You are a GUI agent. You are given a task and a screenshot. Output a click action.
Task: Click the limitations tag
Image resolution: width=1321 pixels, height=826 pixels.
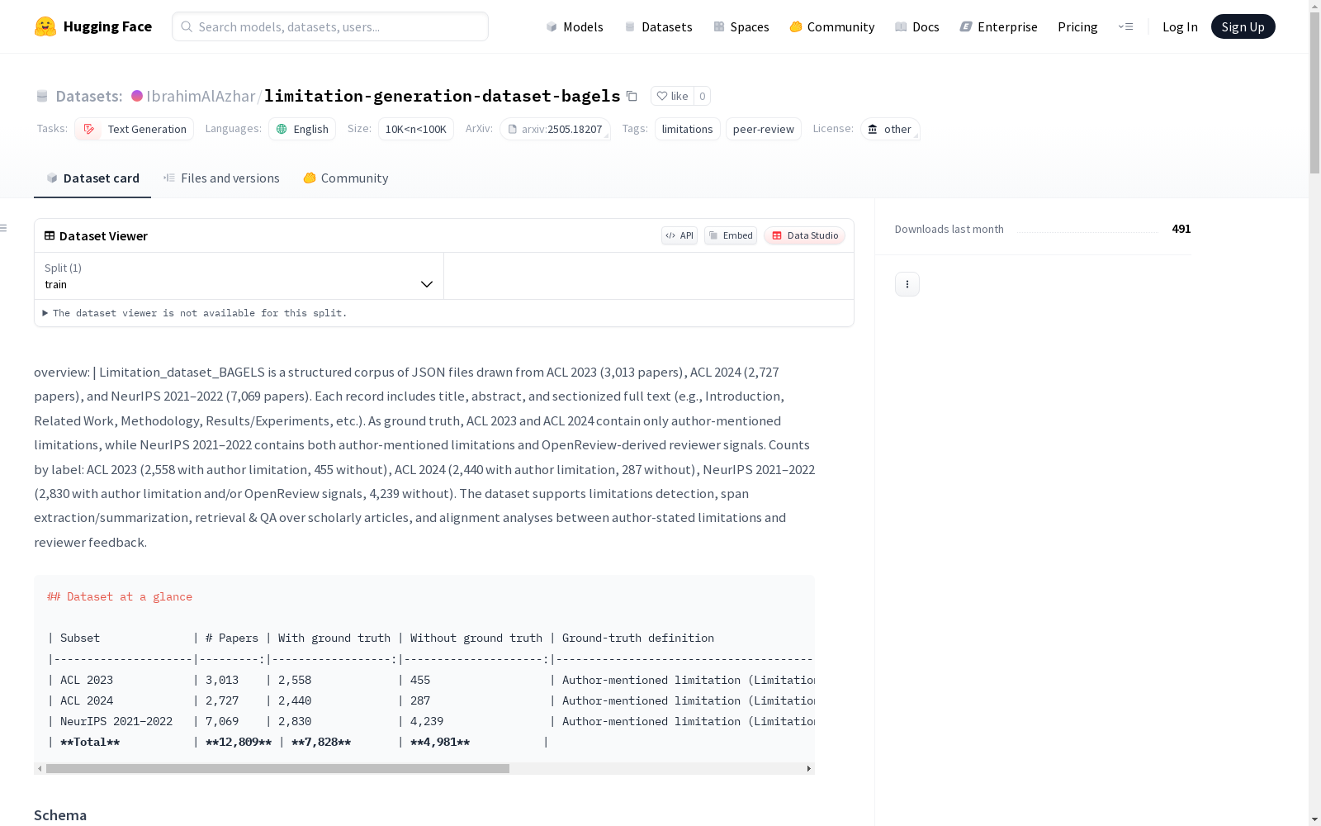[x=688, y=129]
